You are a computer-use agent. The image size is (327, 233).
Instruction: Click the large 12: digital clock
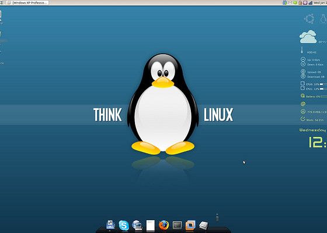pyautogui.click(x=318, y=142)
